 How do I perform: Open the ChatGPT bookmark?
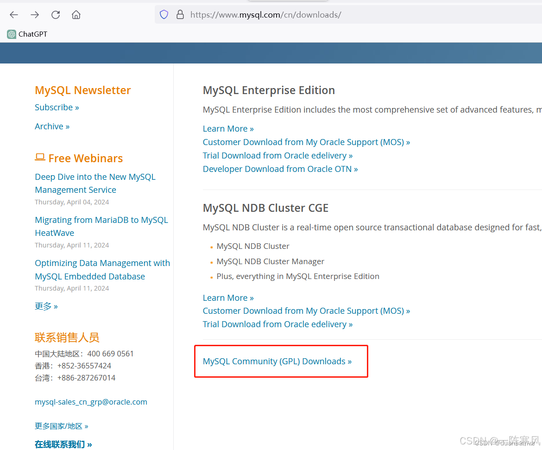tap(27, 34)
